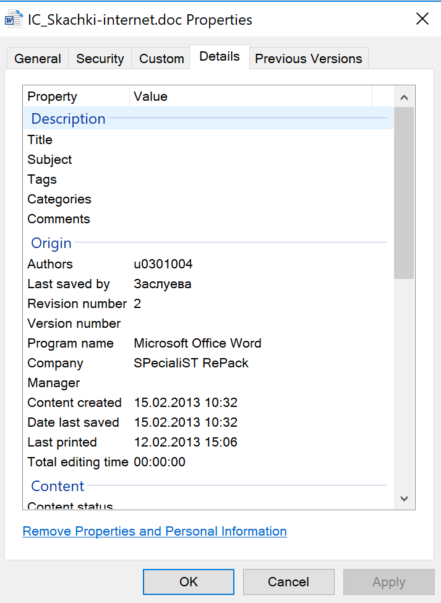Image resolution: width=441 pixels, height=603 pixels.
Task: Click the vertical scrollbar thumb
Action: click(x=404, y=192)
